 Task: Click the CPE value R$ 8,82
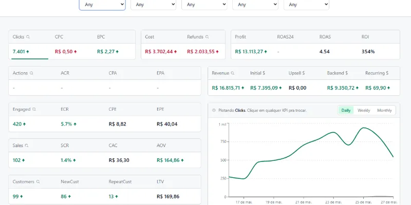click(118, 124)
